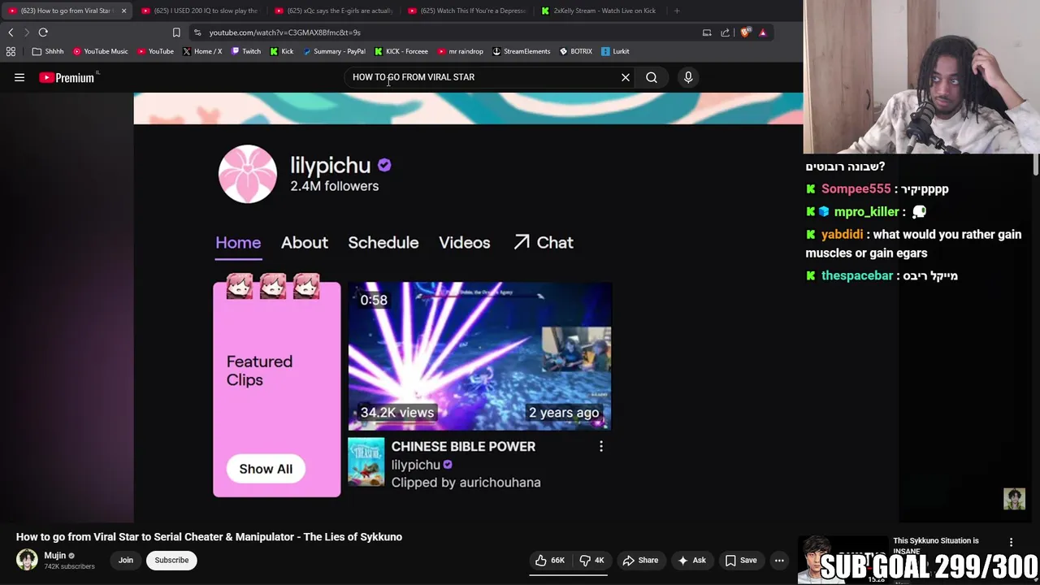Click the Sompee555 username in chat
1040x585 pixels.
pos(856,188)
